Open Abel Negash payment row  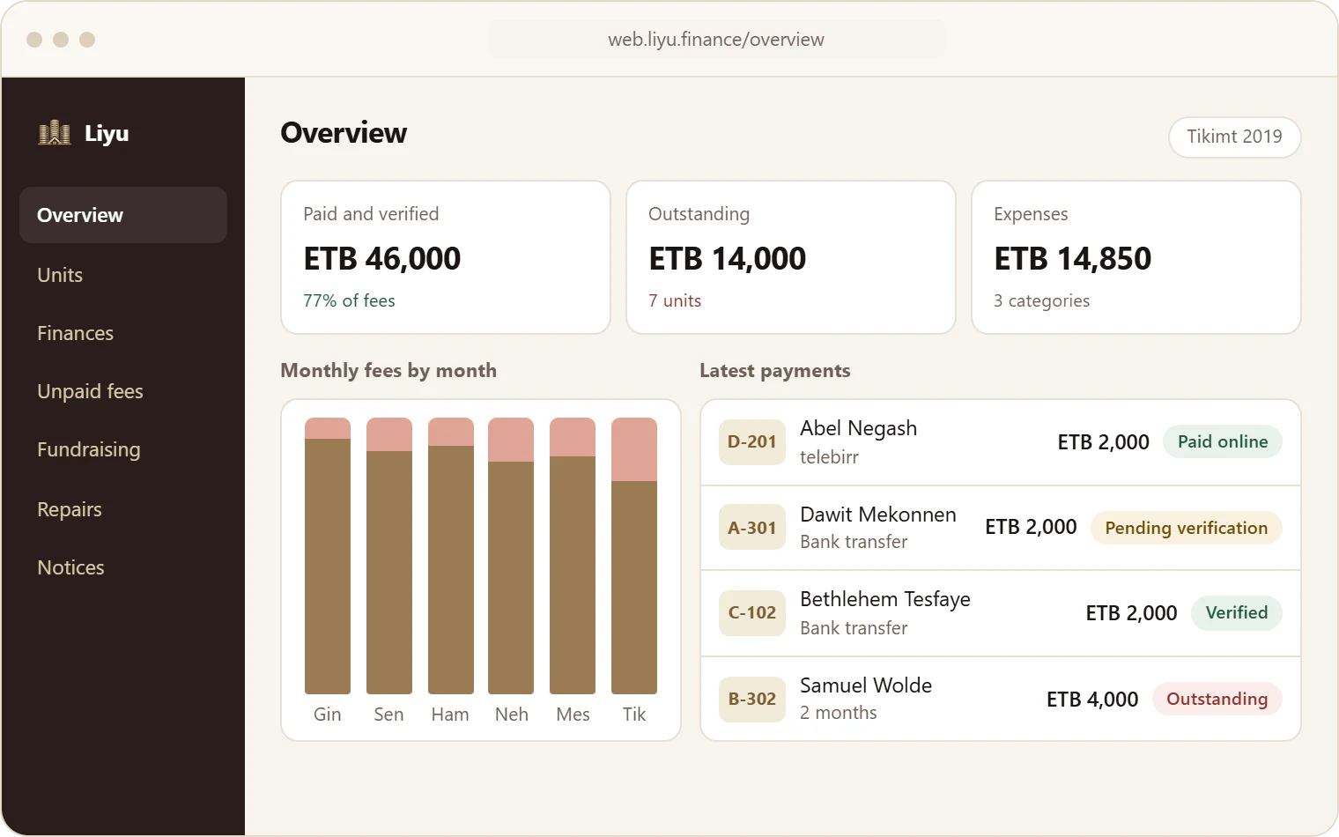pyautogui.click(x=1001, y=442)
